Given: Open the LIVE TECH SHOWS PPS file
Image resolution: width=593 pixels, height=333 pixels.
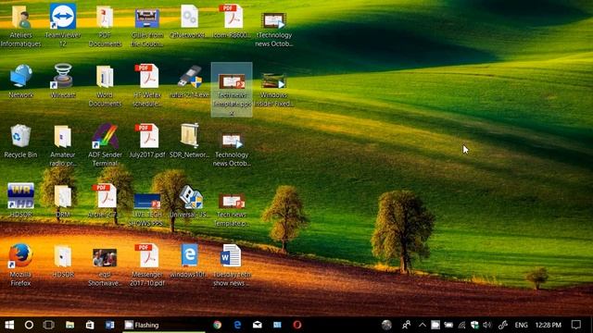Looking at the screenshot, I should [x=147, y=210].
